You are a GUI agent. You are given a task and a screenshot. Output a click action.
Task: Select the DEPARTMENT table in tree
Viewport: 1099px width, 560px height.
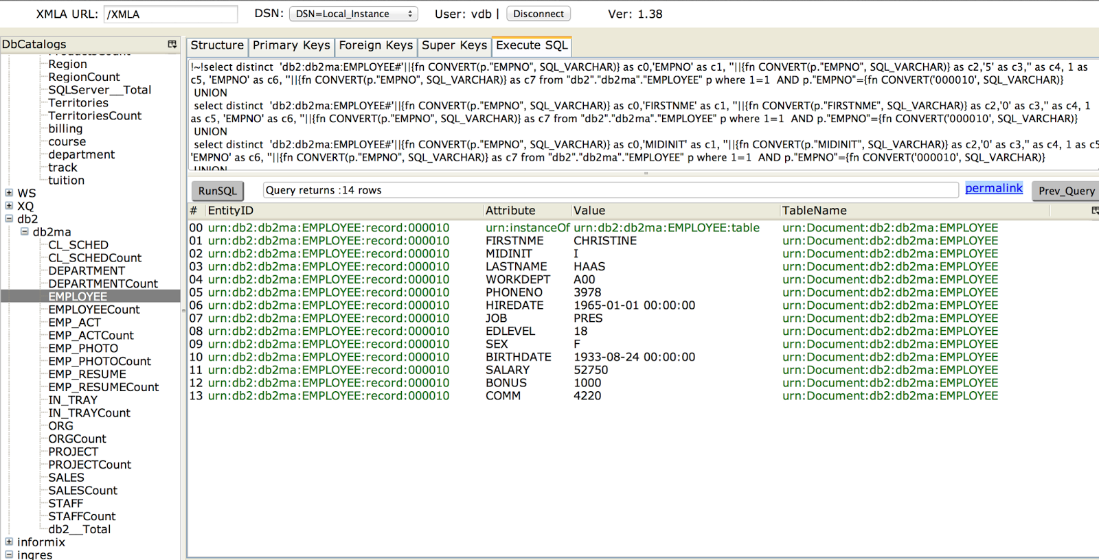[87, 270]
